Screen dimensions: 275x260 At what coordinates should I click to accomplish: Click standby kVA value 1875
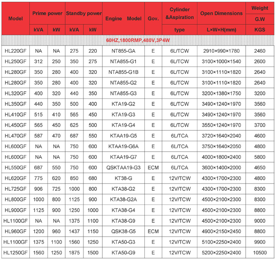pos(74,253)
